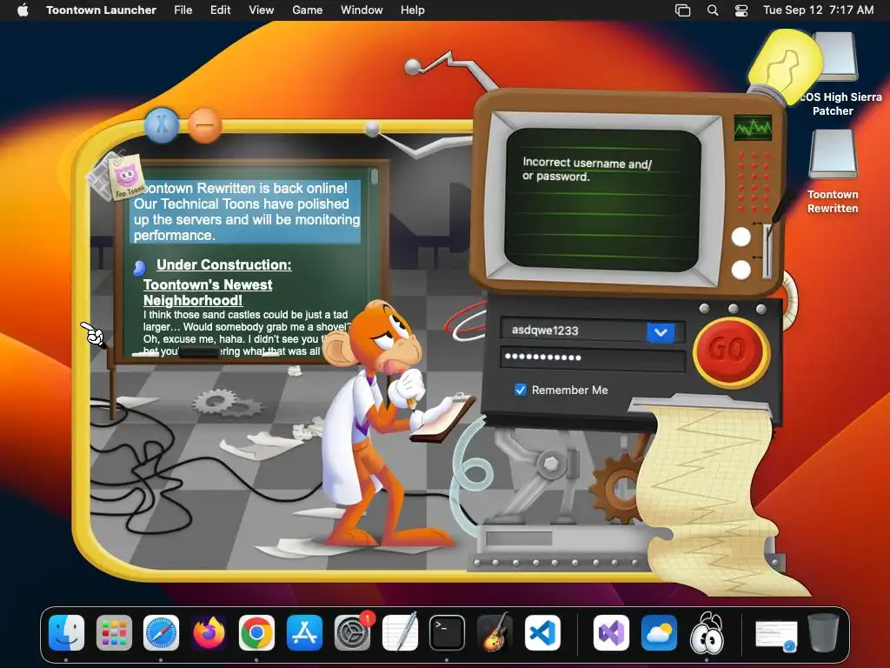Image resolution: width=890 pixels, height=668 pixels.
Task: Open Finder from the Dock
Action: pyautogui.click(x=66, y=632)
